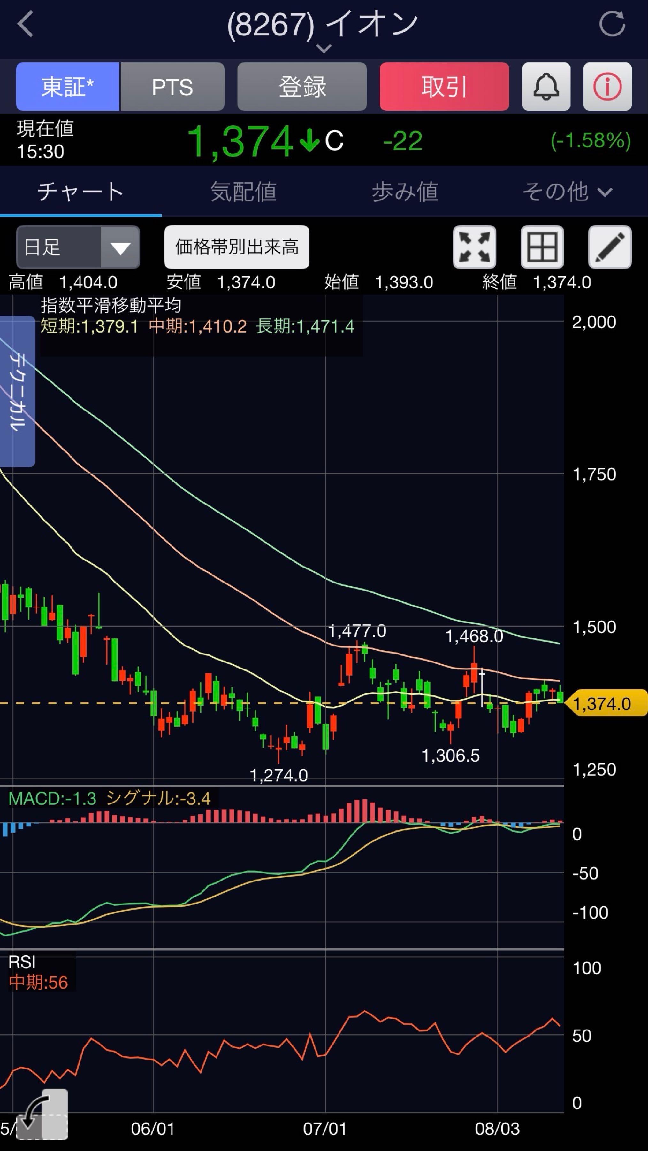
Task: Open the multi-chart grid layout
Action: [542, 247]
